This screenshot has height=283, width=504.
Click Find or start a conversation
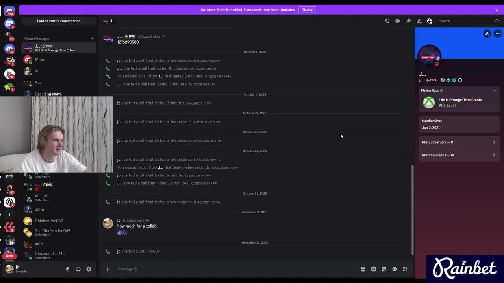(x=59, y=21)
